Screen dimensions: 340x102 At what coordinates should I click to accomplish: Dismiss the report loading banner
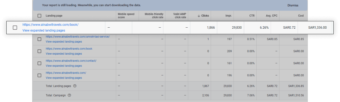pyautogui.click(x=293, y=5)
